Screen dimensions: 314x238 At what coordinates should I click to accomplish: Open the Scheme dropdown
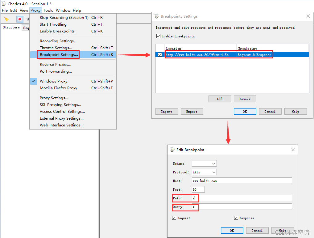pos(204,164)
